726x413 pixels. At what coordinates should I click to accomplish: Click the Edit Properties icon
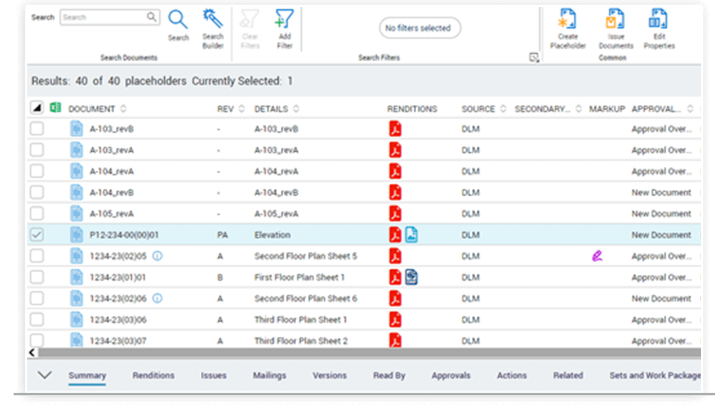coord(658,19)
